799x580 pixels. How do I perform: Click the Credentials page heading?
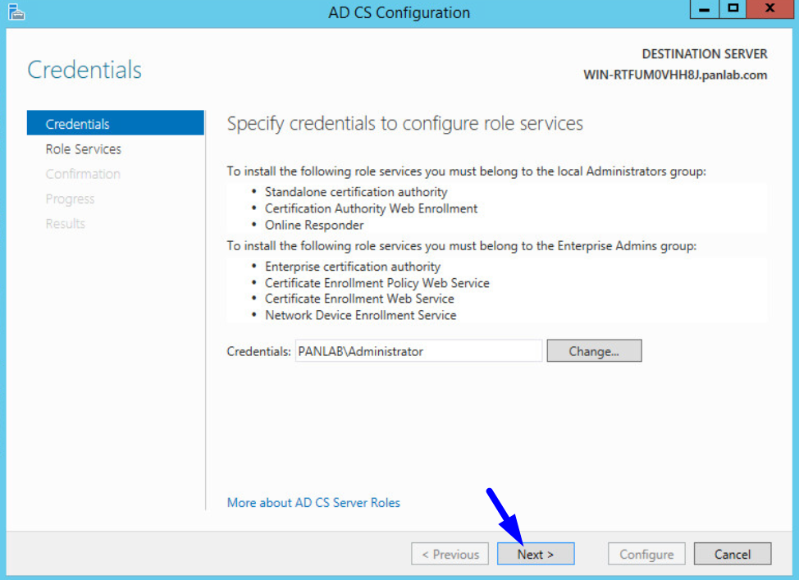click(x=84, y=70)
